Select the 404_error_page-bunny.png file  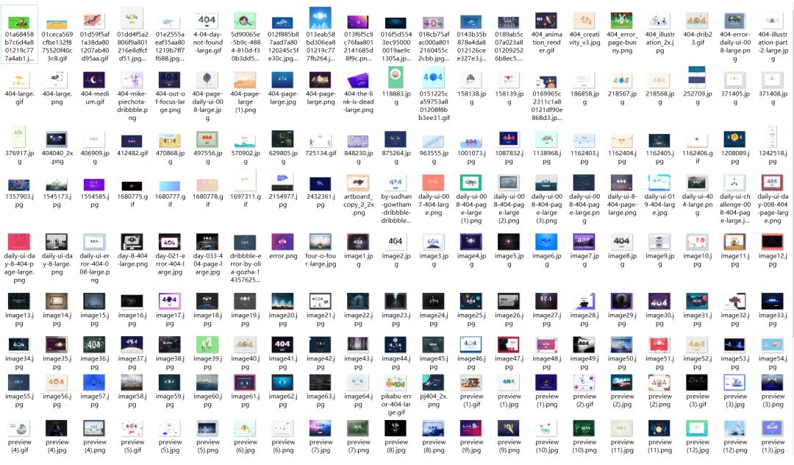pos(621,21)
